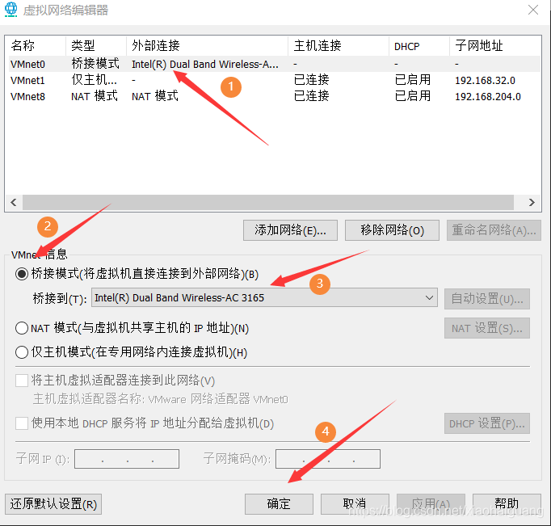The image size is (551, 526).
Task: Select the VMnet0 row
Action: pos(273,65)
